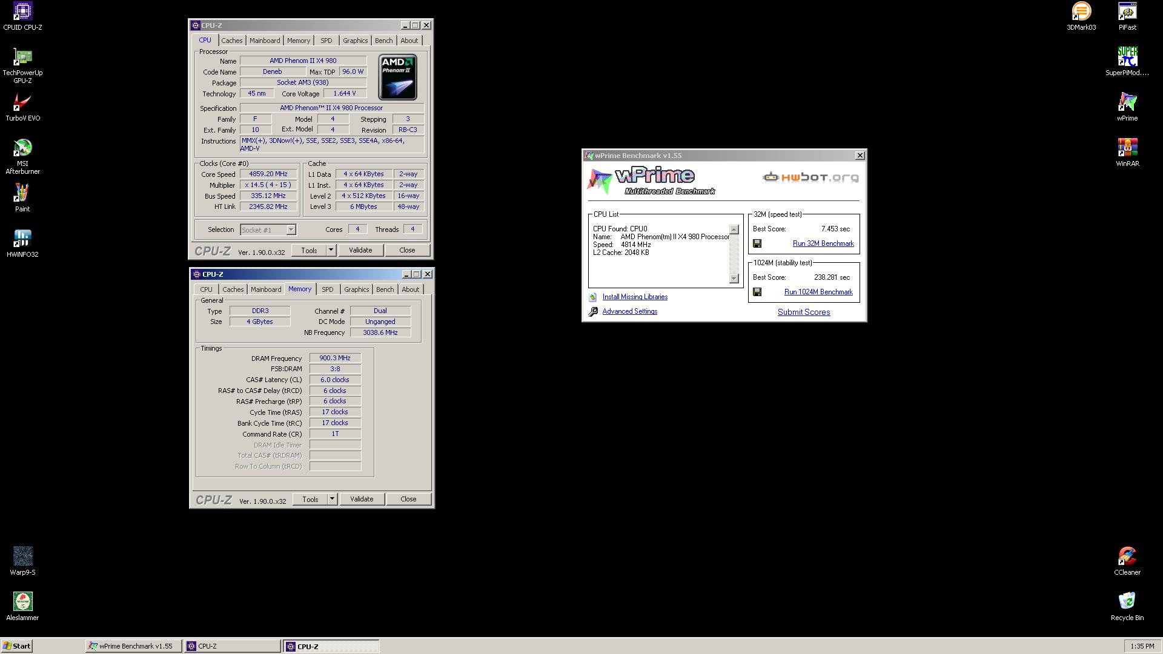Click DRAM Frequency value 900.3 MHz
This screenshot has height=654, width=1163.
(x=335, y=358)
